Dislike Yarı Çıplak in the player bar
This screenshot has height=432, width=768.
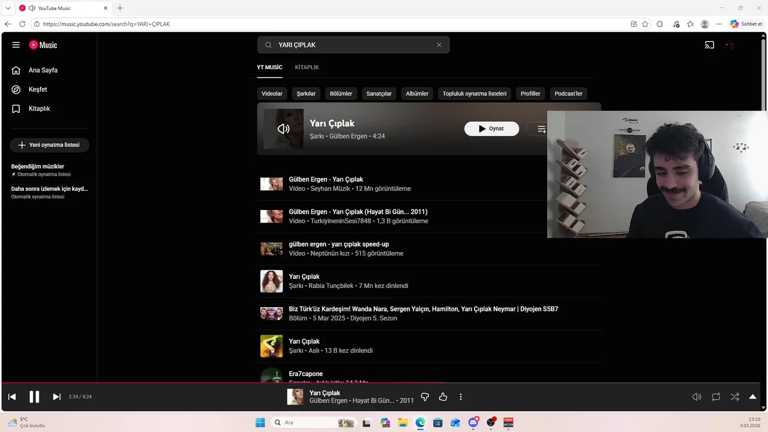coord(425,397)
